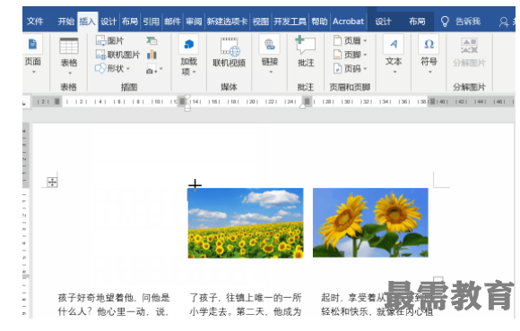Open the 布局 tab next to 引用
The width and height of the screenshot is (520, 331).
[x=130, y=21]
